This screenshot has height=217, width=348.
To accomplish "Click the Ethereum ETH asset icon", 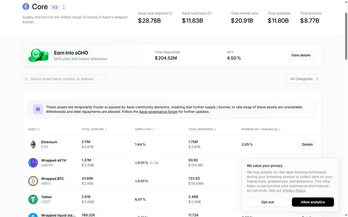I will pos(33,145).
